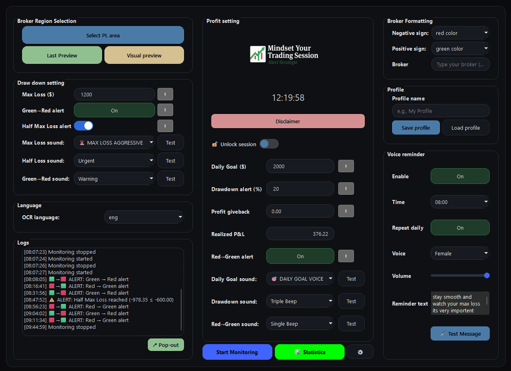
Task: Click the broker name input field
Action: [x=460, y=64]
